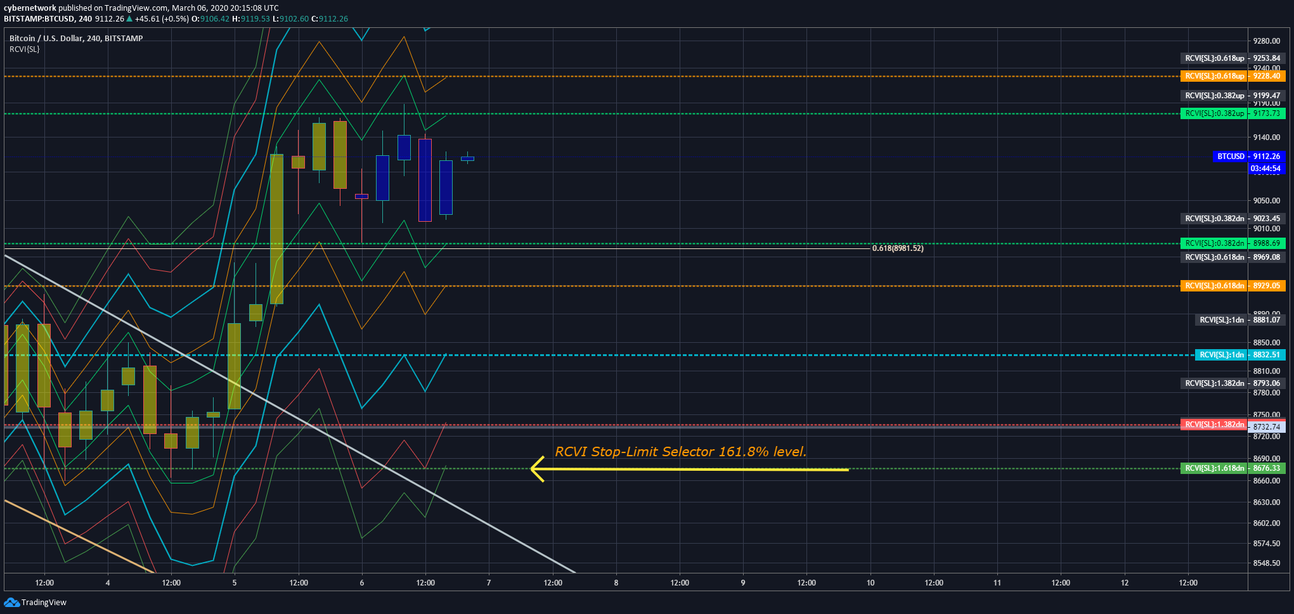Viewport: 1294px width, 614px height.
Task: Click the 03:44:54 bar countdown timer
Action: [1266, 169]
